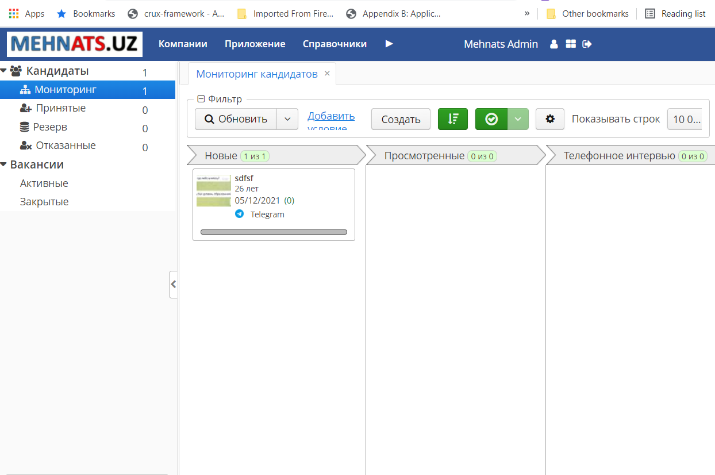Click the 1 из 1 badge on Новые

255,156
